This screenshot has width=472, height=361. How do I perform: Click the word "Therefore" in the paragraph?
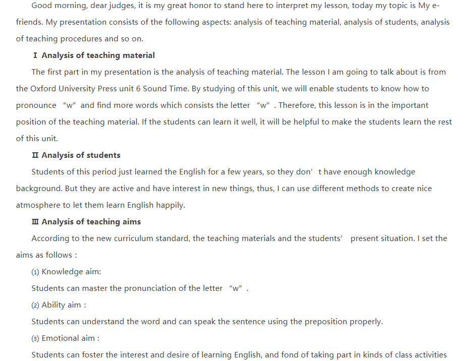coord(296,105)
